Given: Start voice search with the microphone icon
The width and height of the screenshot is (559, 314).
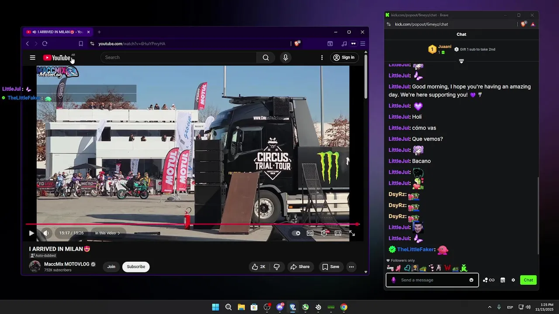Looking at the screenshot, I should (x=286, y=58).
